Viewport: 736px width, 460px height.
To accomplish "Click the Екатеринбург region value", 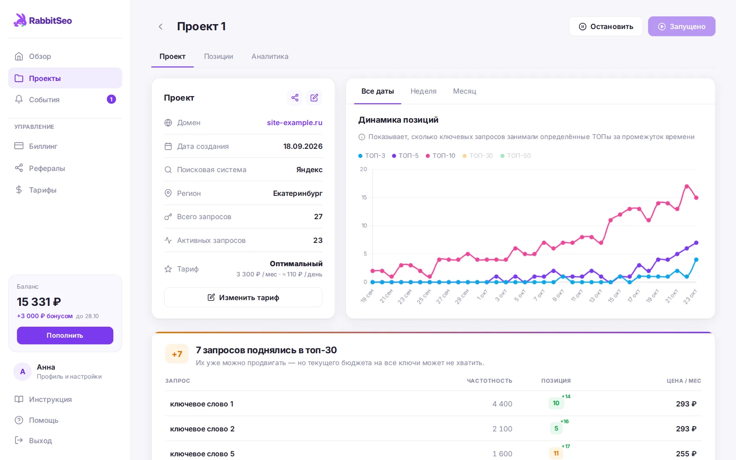I will coord(298,193).
